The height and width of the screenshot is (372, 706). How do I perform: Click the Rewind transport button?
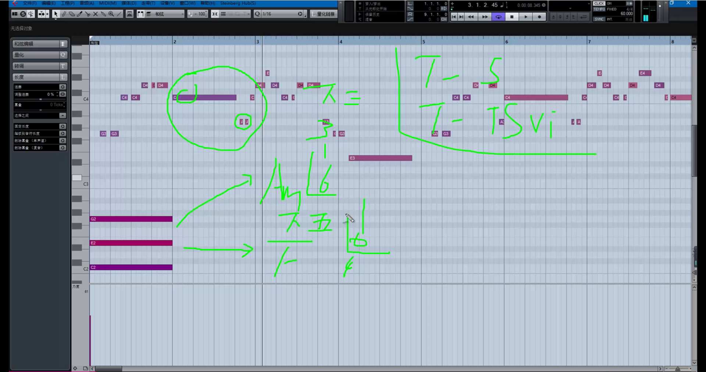[x=471, y=17]
